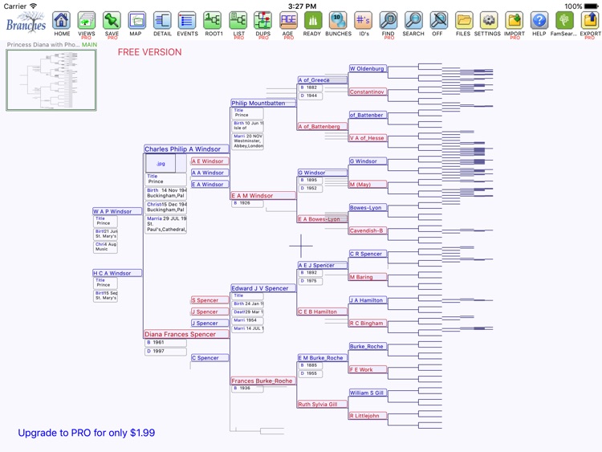602x452 pixels.
Task: Open the VIEWS pro icon
Action: tap(87, 21)
